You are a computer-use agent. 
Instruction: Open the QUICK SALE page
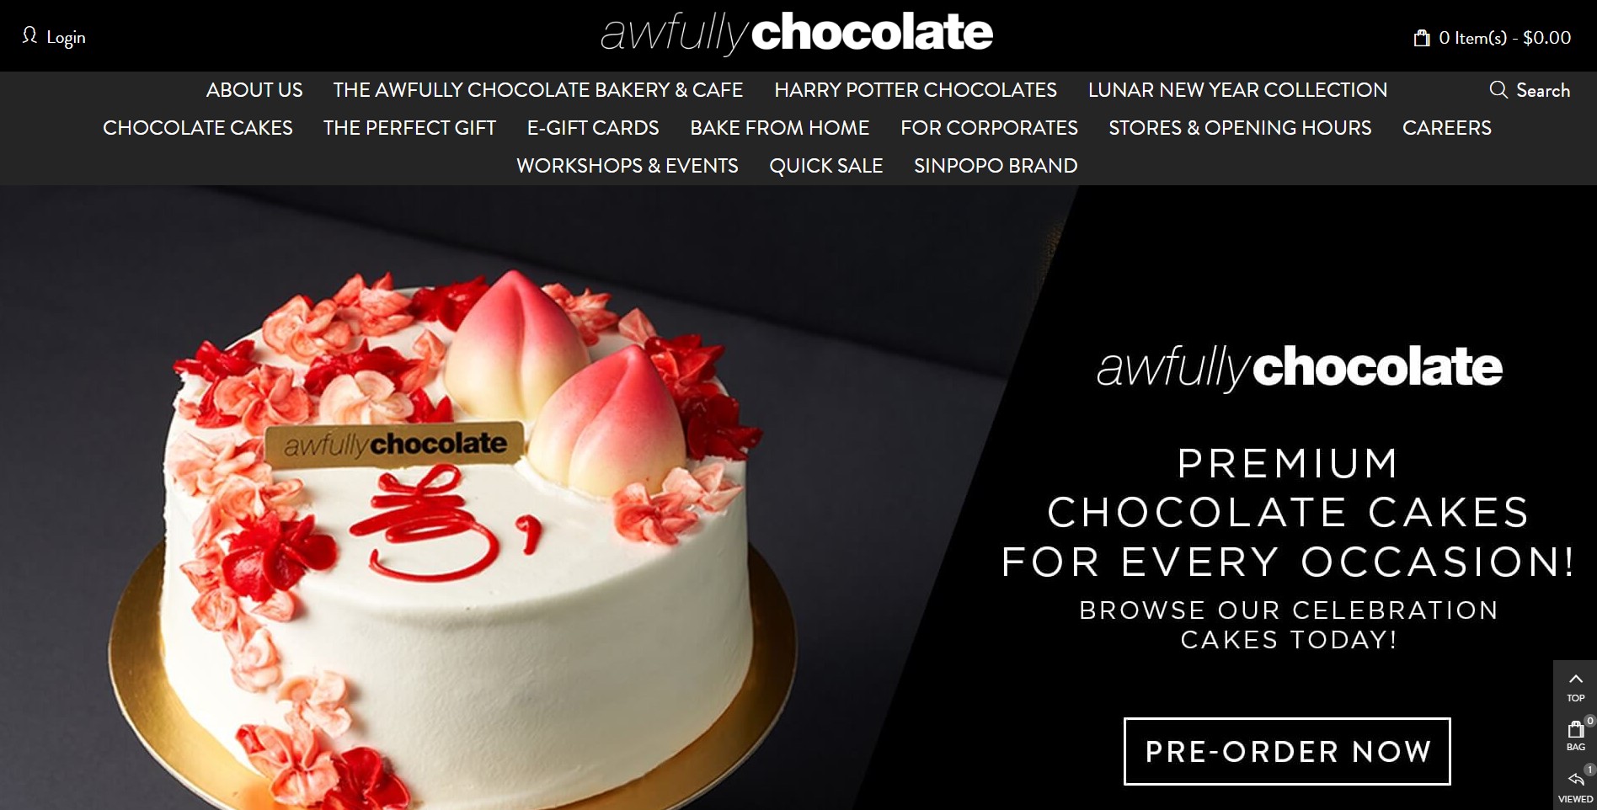825,166
